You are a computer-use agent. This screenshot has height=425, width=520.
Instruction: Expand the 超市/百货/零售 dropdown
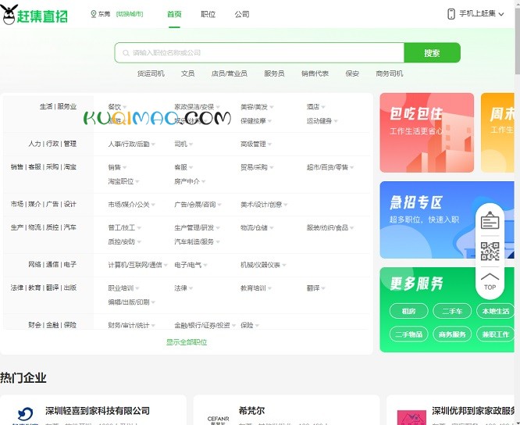[330, 167]
